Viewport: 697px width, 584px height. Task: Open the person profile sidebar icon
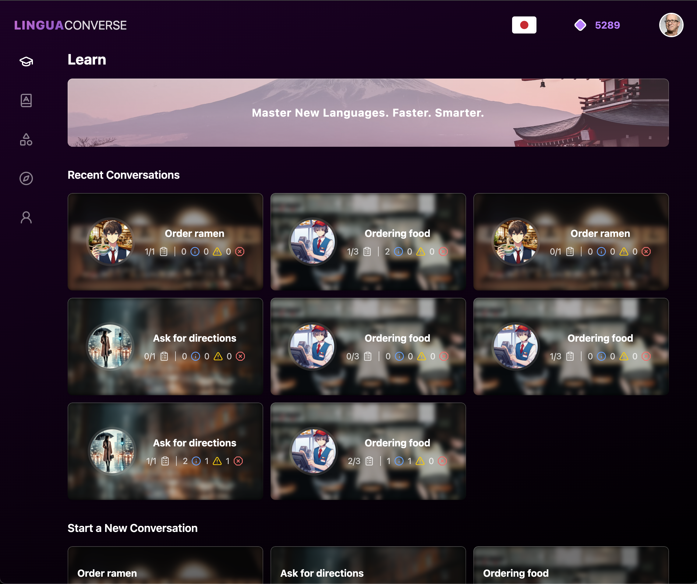pyautogui.click(x=26, y=218)
